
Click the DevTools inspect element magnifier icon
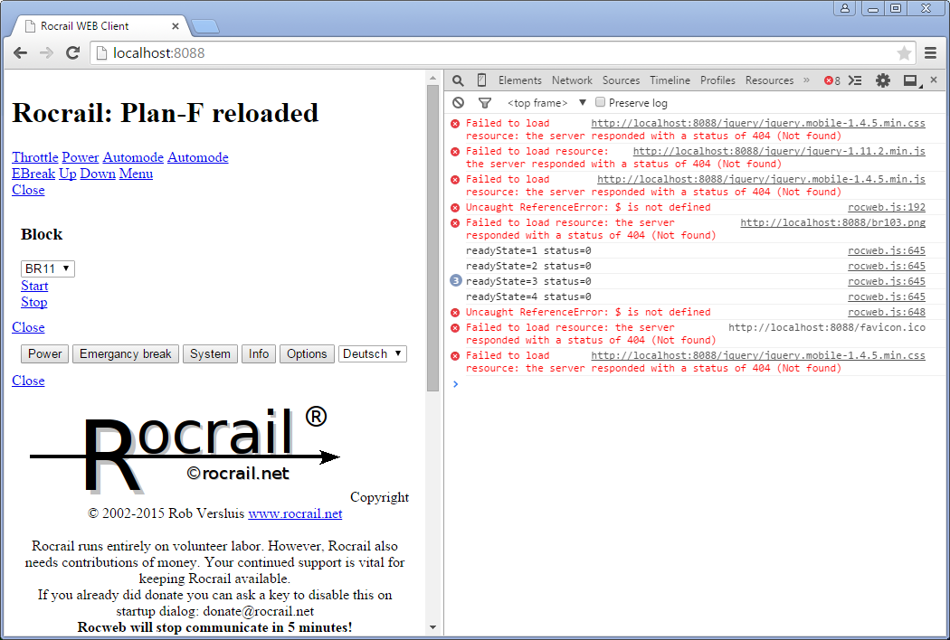pos(458,80)
